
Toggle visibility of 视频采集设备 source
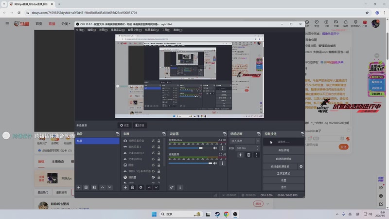click(x=153, y=141)
